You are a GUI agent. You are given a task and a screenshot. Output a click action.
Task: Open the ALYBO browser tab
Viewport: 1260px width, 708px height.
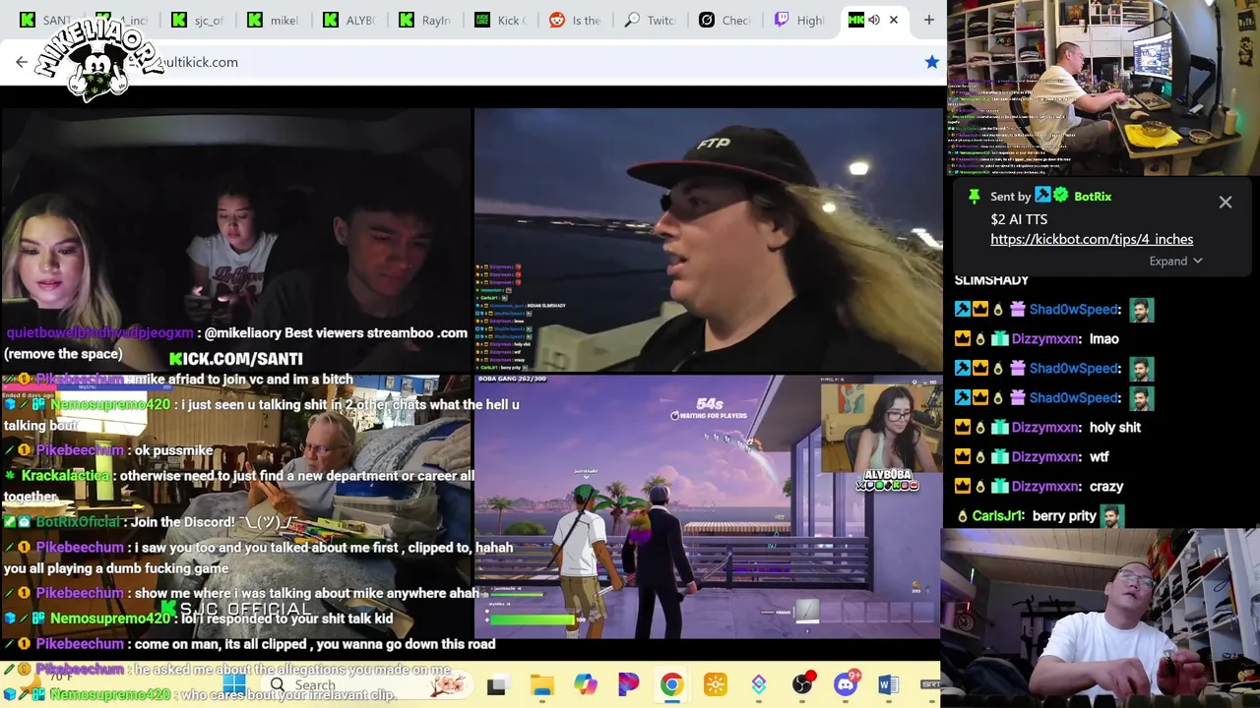click(348, 20)
